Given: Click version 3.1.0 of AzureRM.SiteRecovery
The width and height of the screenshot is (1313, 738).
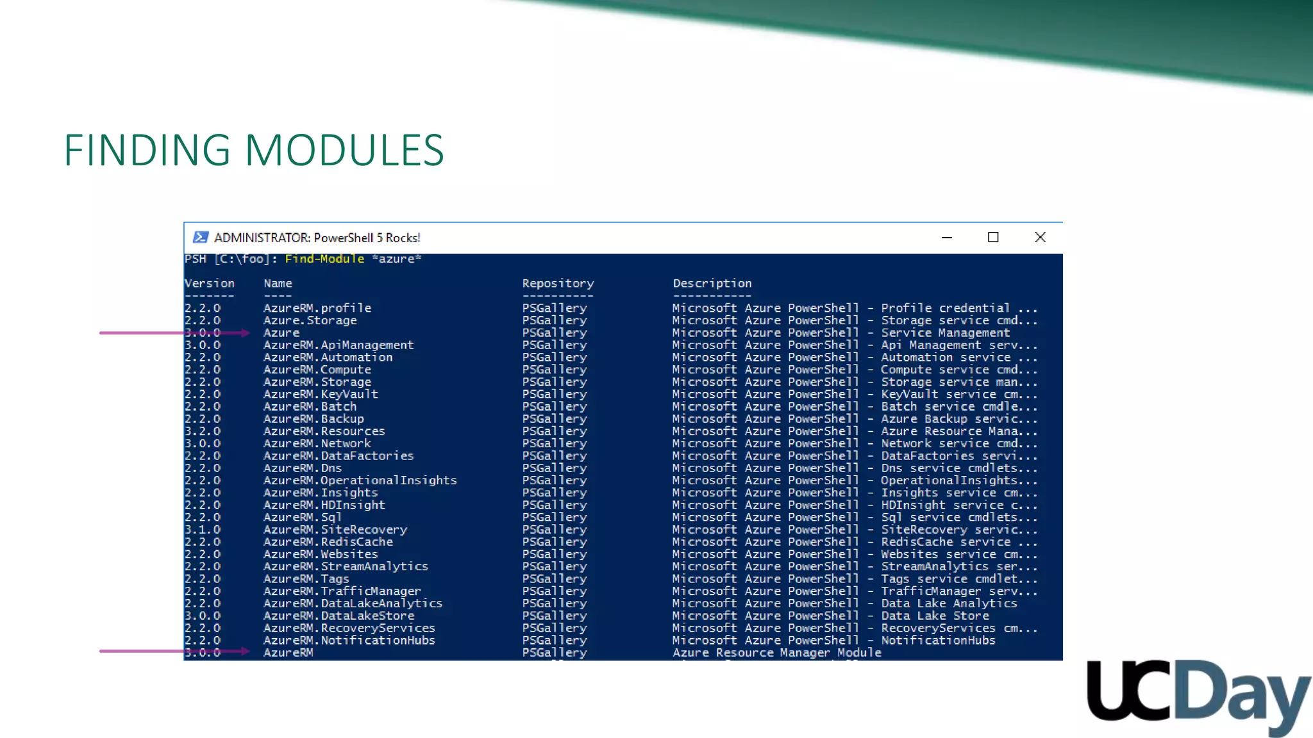Looking at the screenshot, I should pos(203,530).
